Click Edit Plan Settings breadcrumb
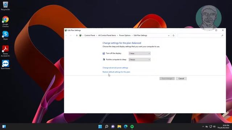 coord(140,35)
